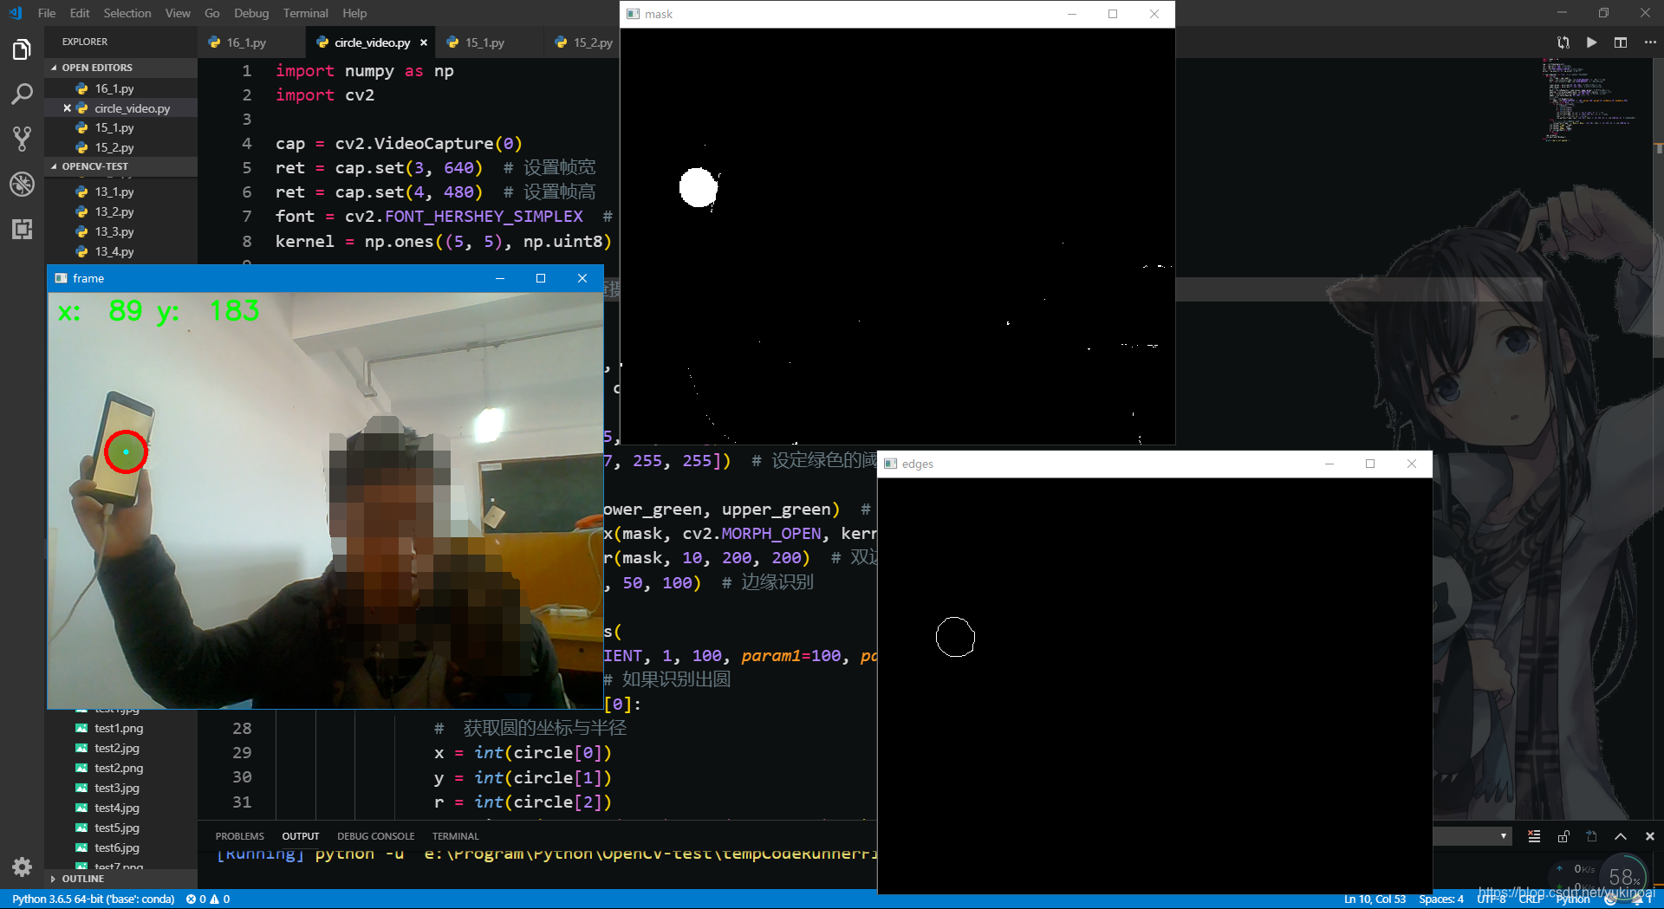Maximize the panel with the chevron icon

point(1620,836)
